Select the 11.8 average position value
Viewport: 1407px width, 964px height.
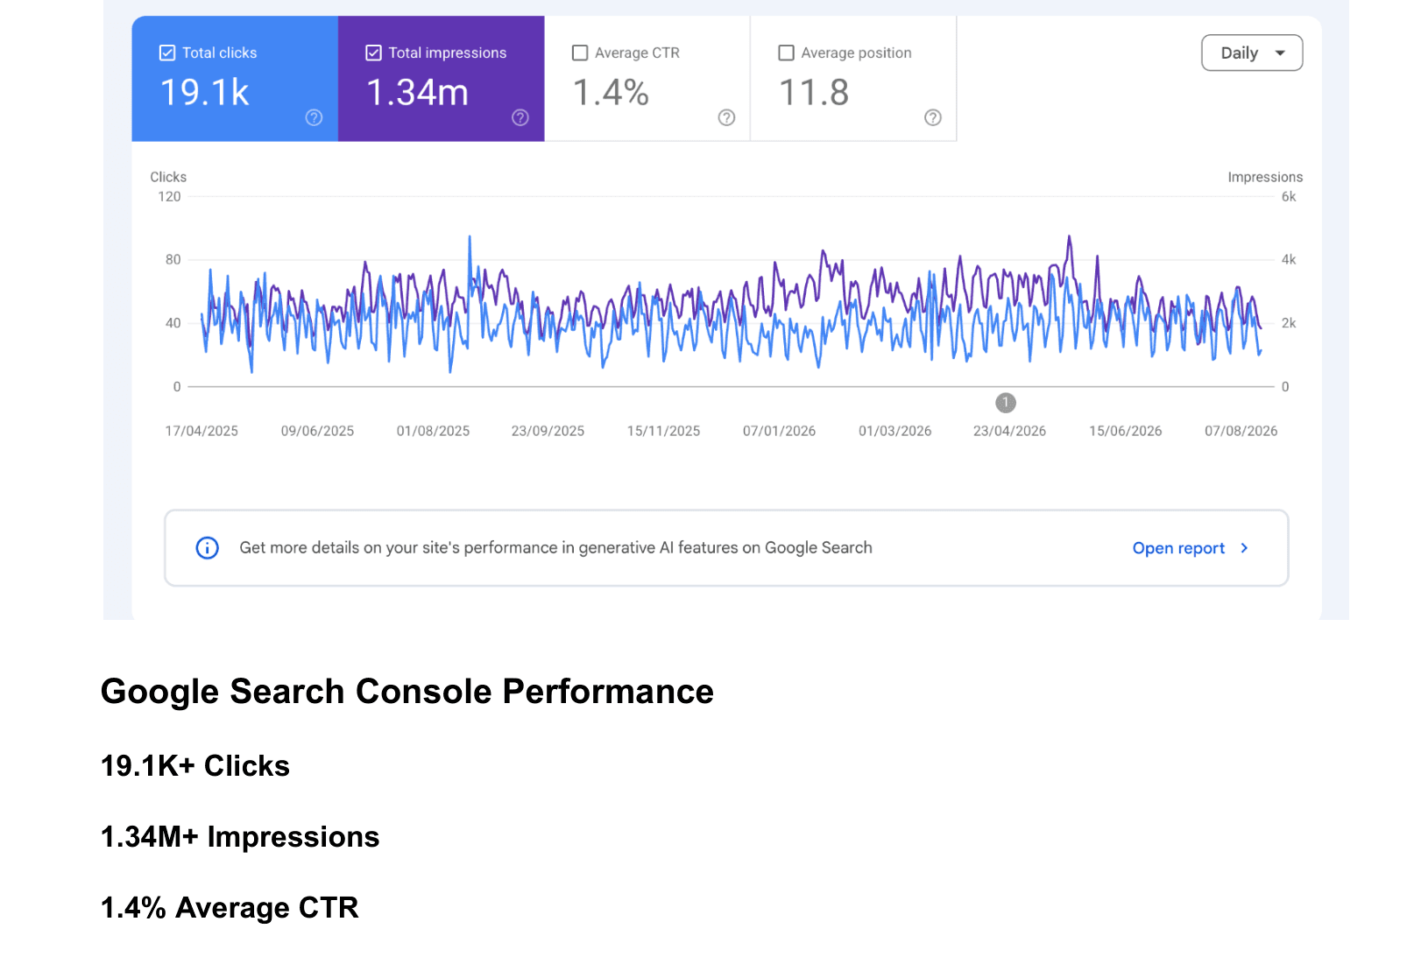tap(814, 92)
